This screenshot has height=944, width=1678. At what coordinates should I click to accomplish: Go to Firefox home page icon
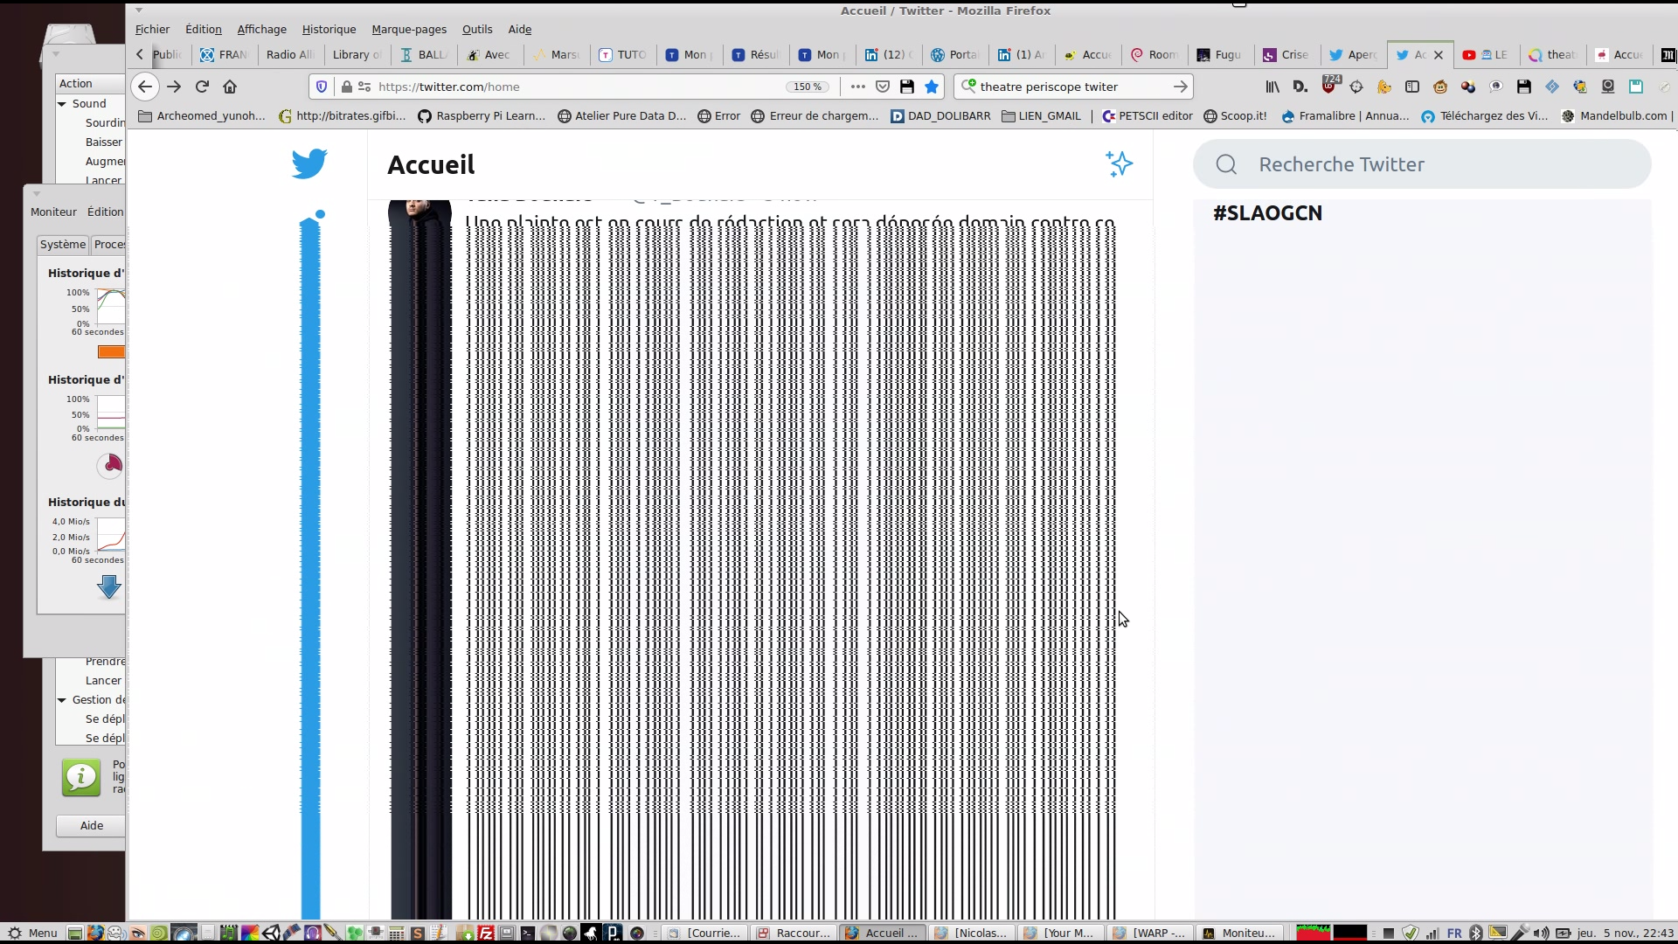coord(230,87)
